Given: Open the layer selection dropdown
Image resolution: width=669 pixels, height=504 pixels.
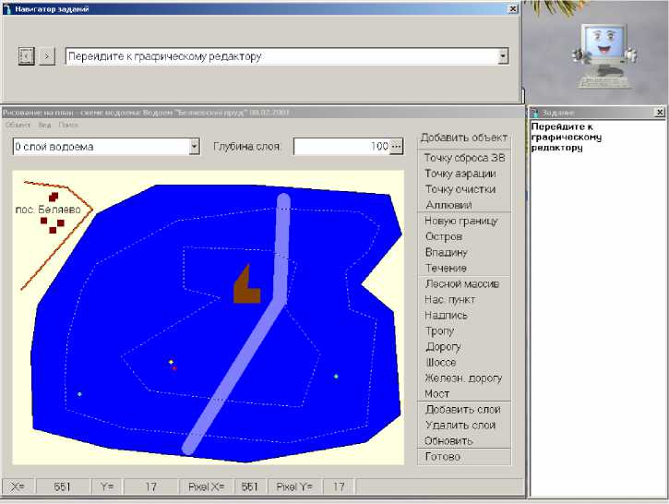Looking at the screenshot, I should (194, 146).
